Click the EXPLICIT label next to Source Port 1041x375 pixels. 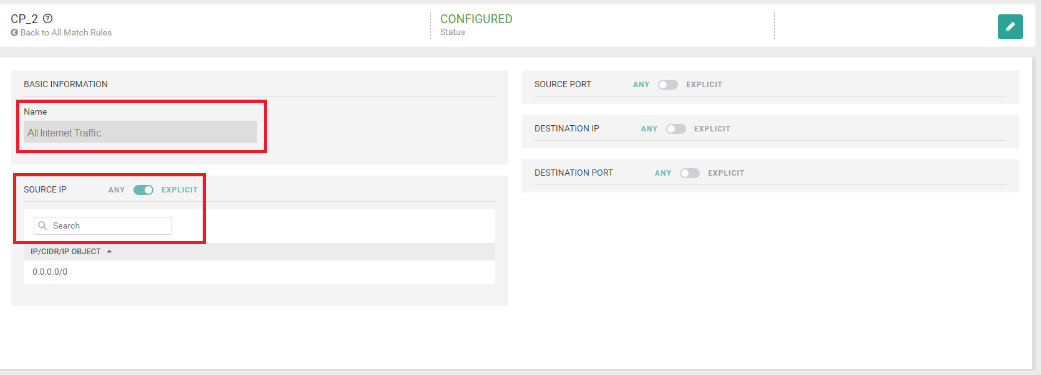tap(704, 84)
